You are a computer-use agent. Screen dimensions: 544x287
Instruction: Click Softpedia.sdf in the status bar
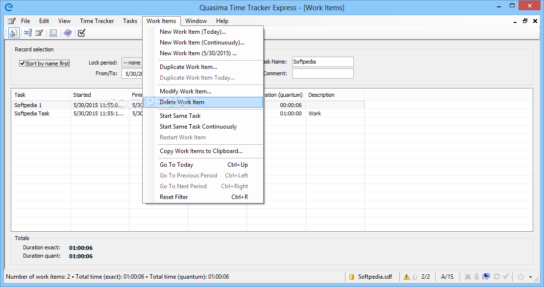375,277
